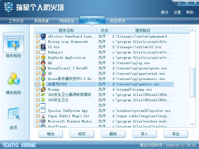The height and width of the screenshot is (149, 199).
Task: Click the 导入 button
Action: 145,134
